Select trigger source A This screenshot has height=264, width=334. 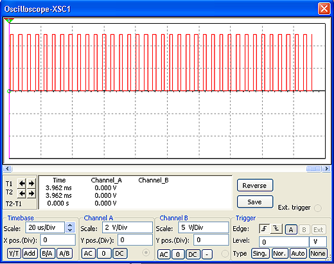[291, 229]
